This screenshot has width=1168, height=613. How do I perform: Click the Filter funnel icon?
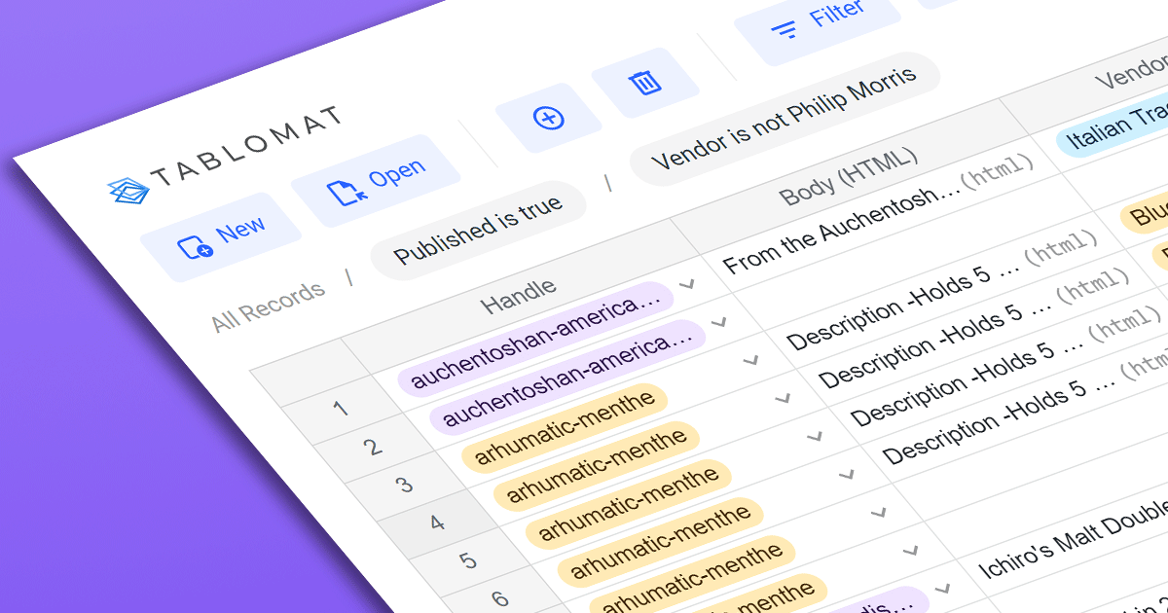785,26
